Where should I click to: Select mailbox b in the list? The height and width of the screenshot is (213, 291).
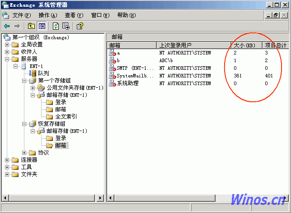(118, 60)
